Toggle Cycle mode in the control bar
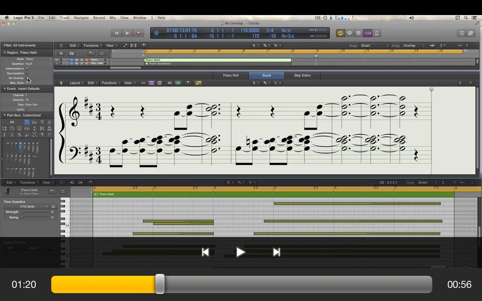Screen dimensions: 482x301 (340, 33)
